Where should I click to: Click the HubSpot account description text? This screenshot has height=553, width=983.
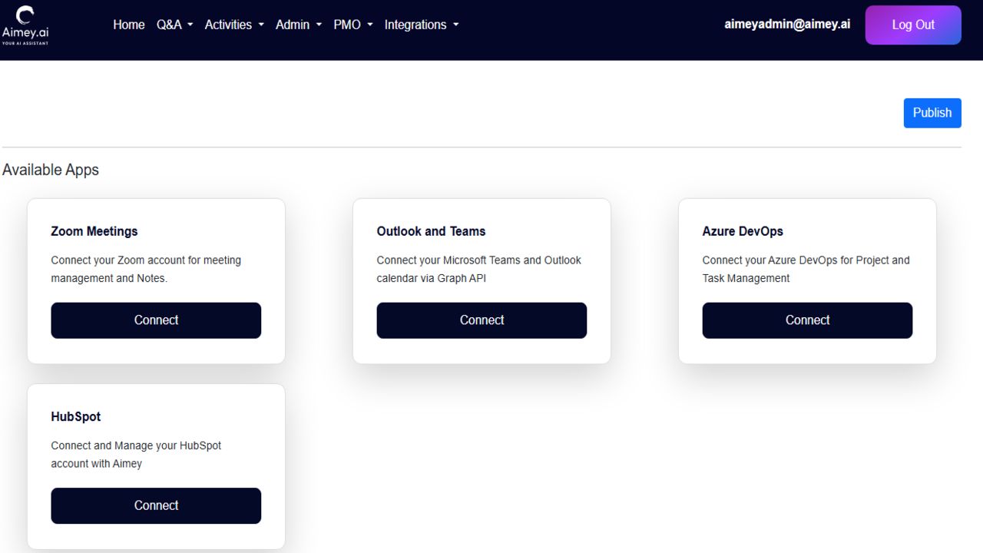[136, 455]
